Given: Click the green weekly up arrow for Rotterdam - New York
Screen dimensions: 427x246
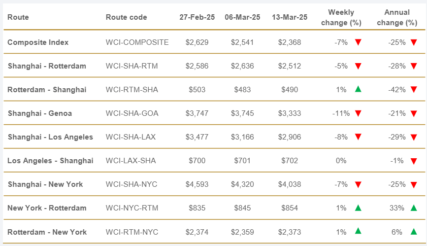Looking at the screenshot, I should (358, 231).
